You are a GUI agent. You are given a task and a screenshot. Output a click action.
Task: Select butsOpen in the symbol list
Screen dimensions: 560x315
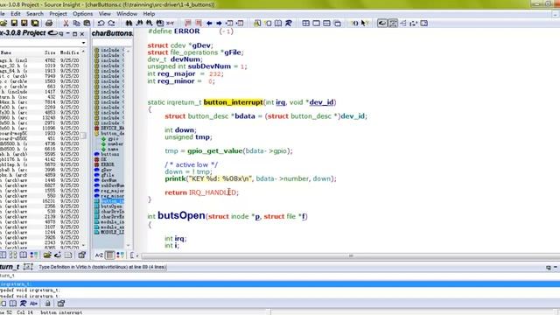(111, 206)
